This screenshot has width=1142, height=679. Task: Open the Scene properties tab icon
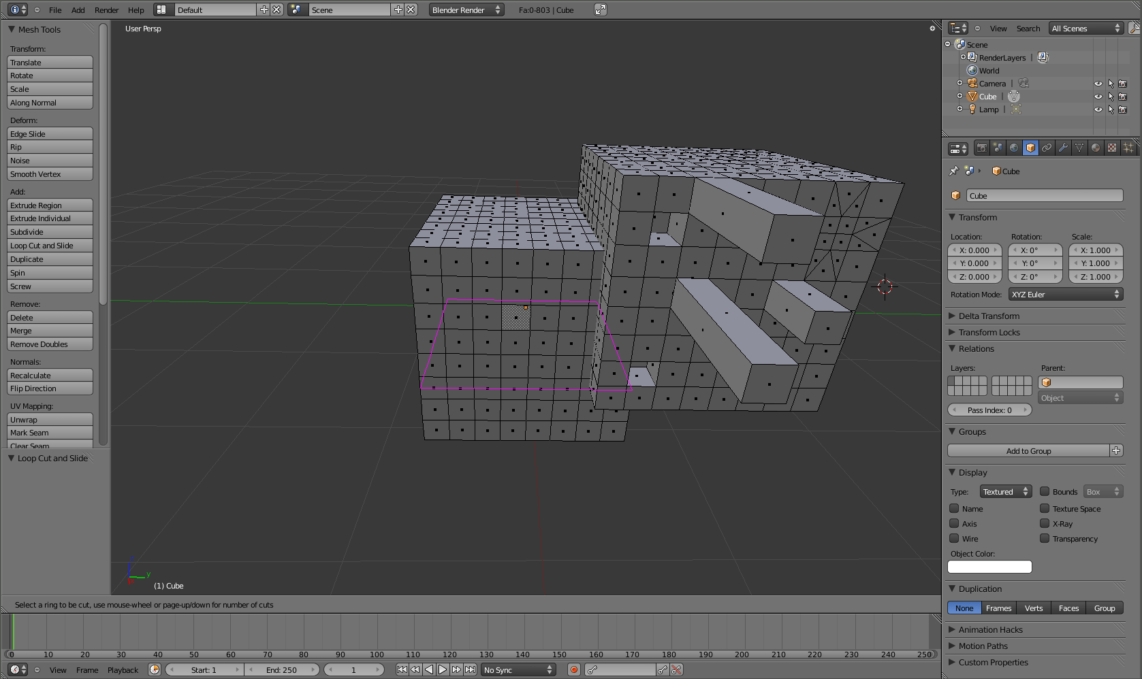coord(998,148)
